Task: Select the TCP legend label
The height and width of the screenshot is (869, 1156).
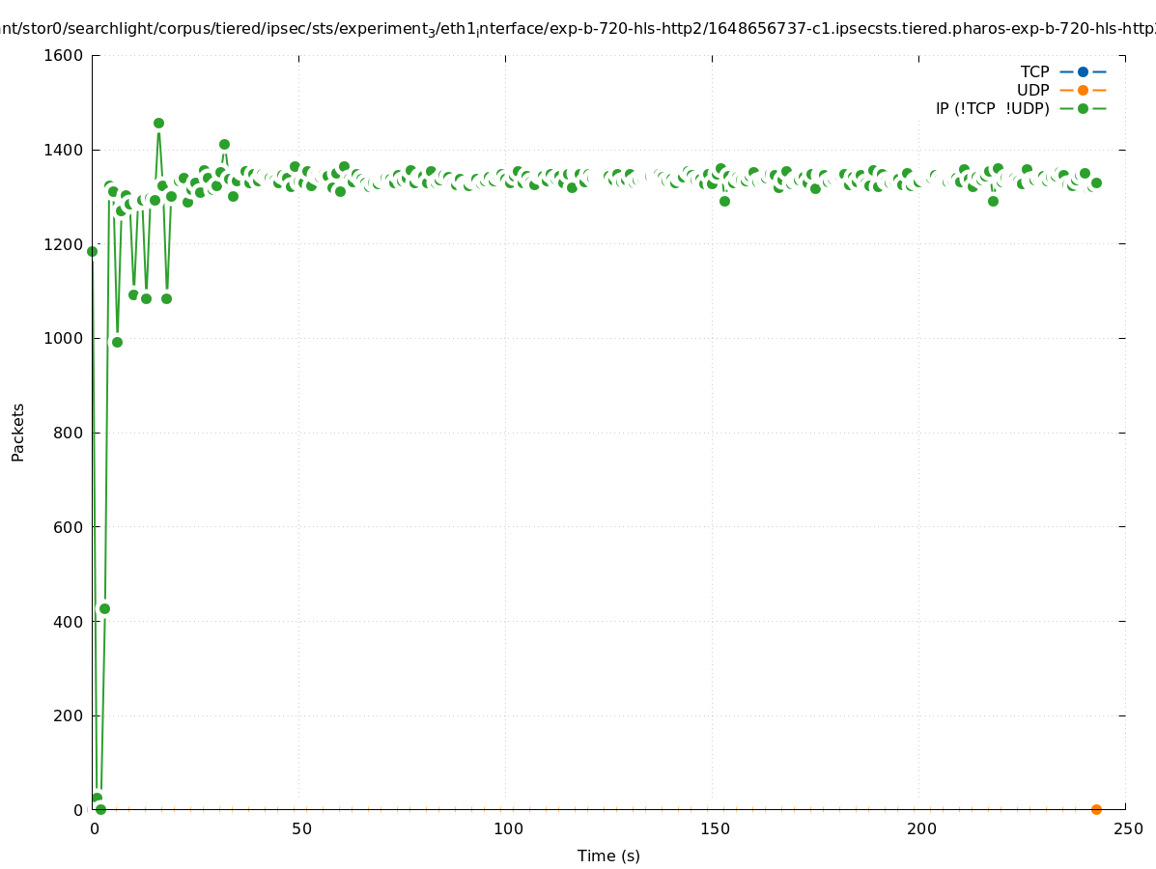Action: click(1034, 71)
